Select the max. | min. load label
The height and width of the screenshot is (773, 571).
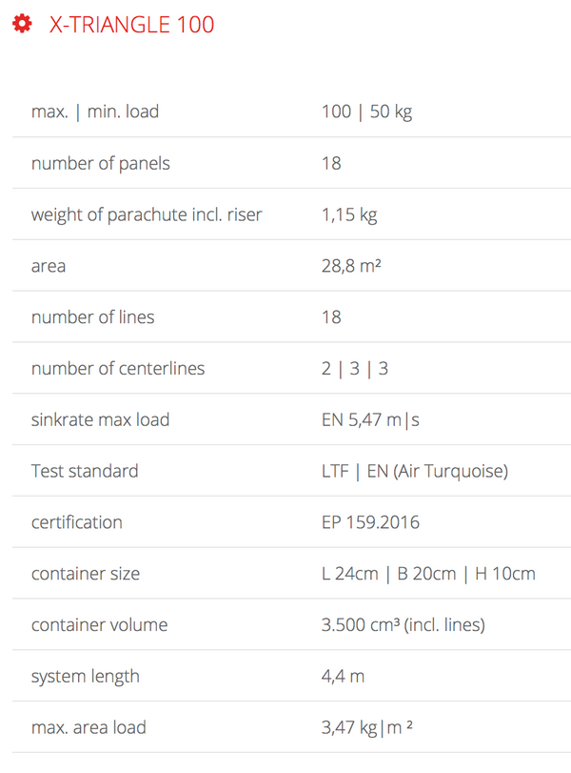coord(95,112)
